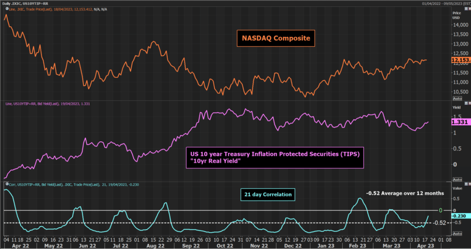The image size is (471, 249).
Task: Click the settings icon beside Corr legend
Action: (x=7, y=184)
